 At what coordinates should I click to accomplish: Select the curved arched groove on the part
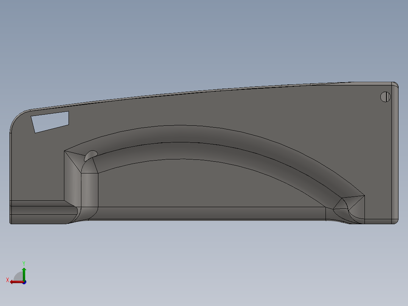tap(213, 167)
